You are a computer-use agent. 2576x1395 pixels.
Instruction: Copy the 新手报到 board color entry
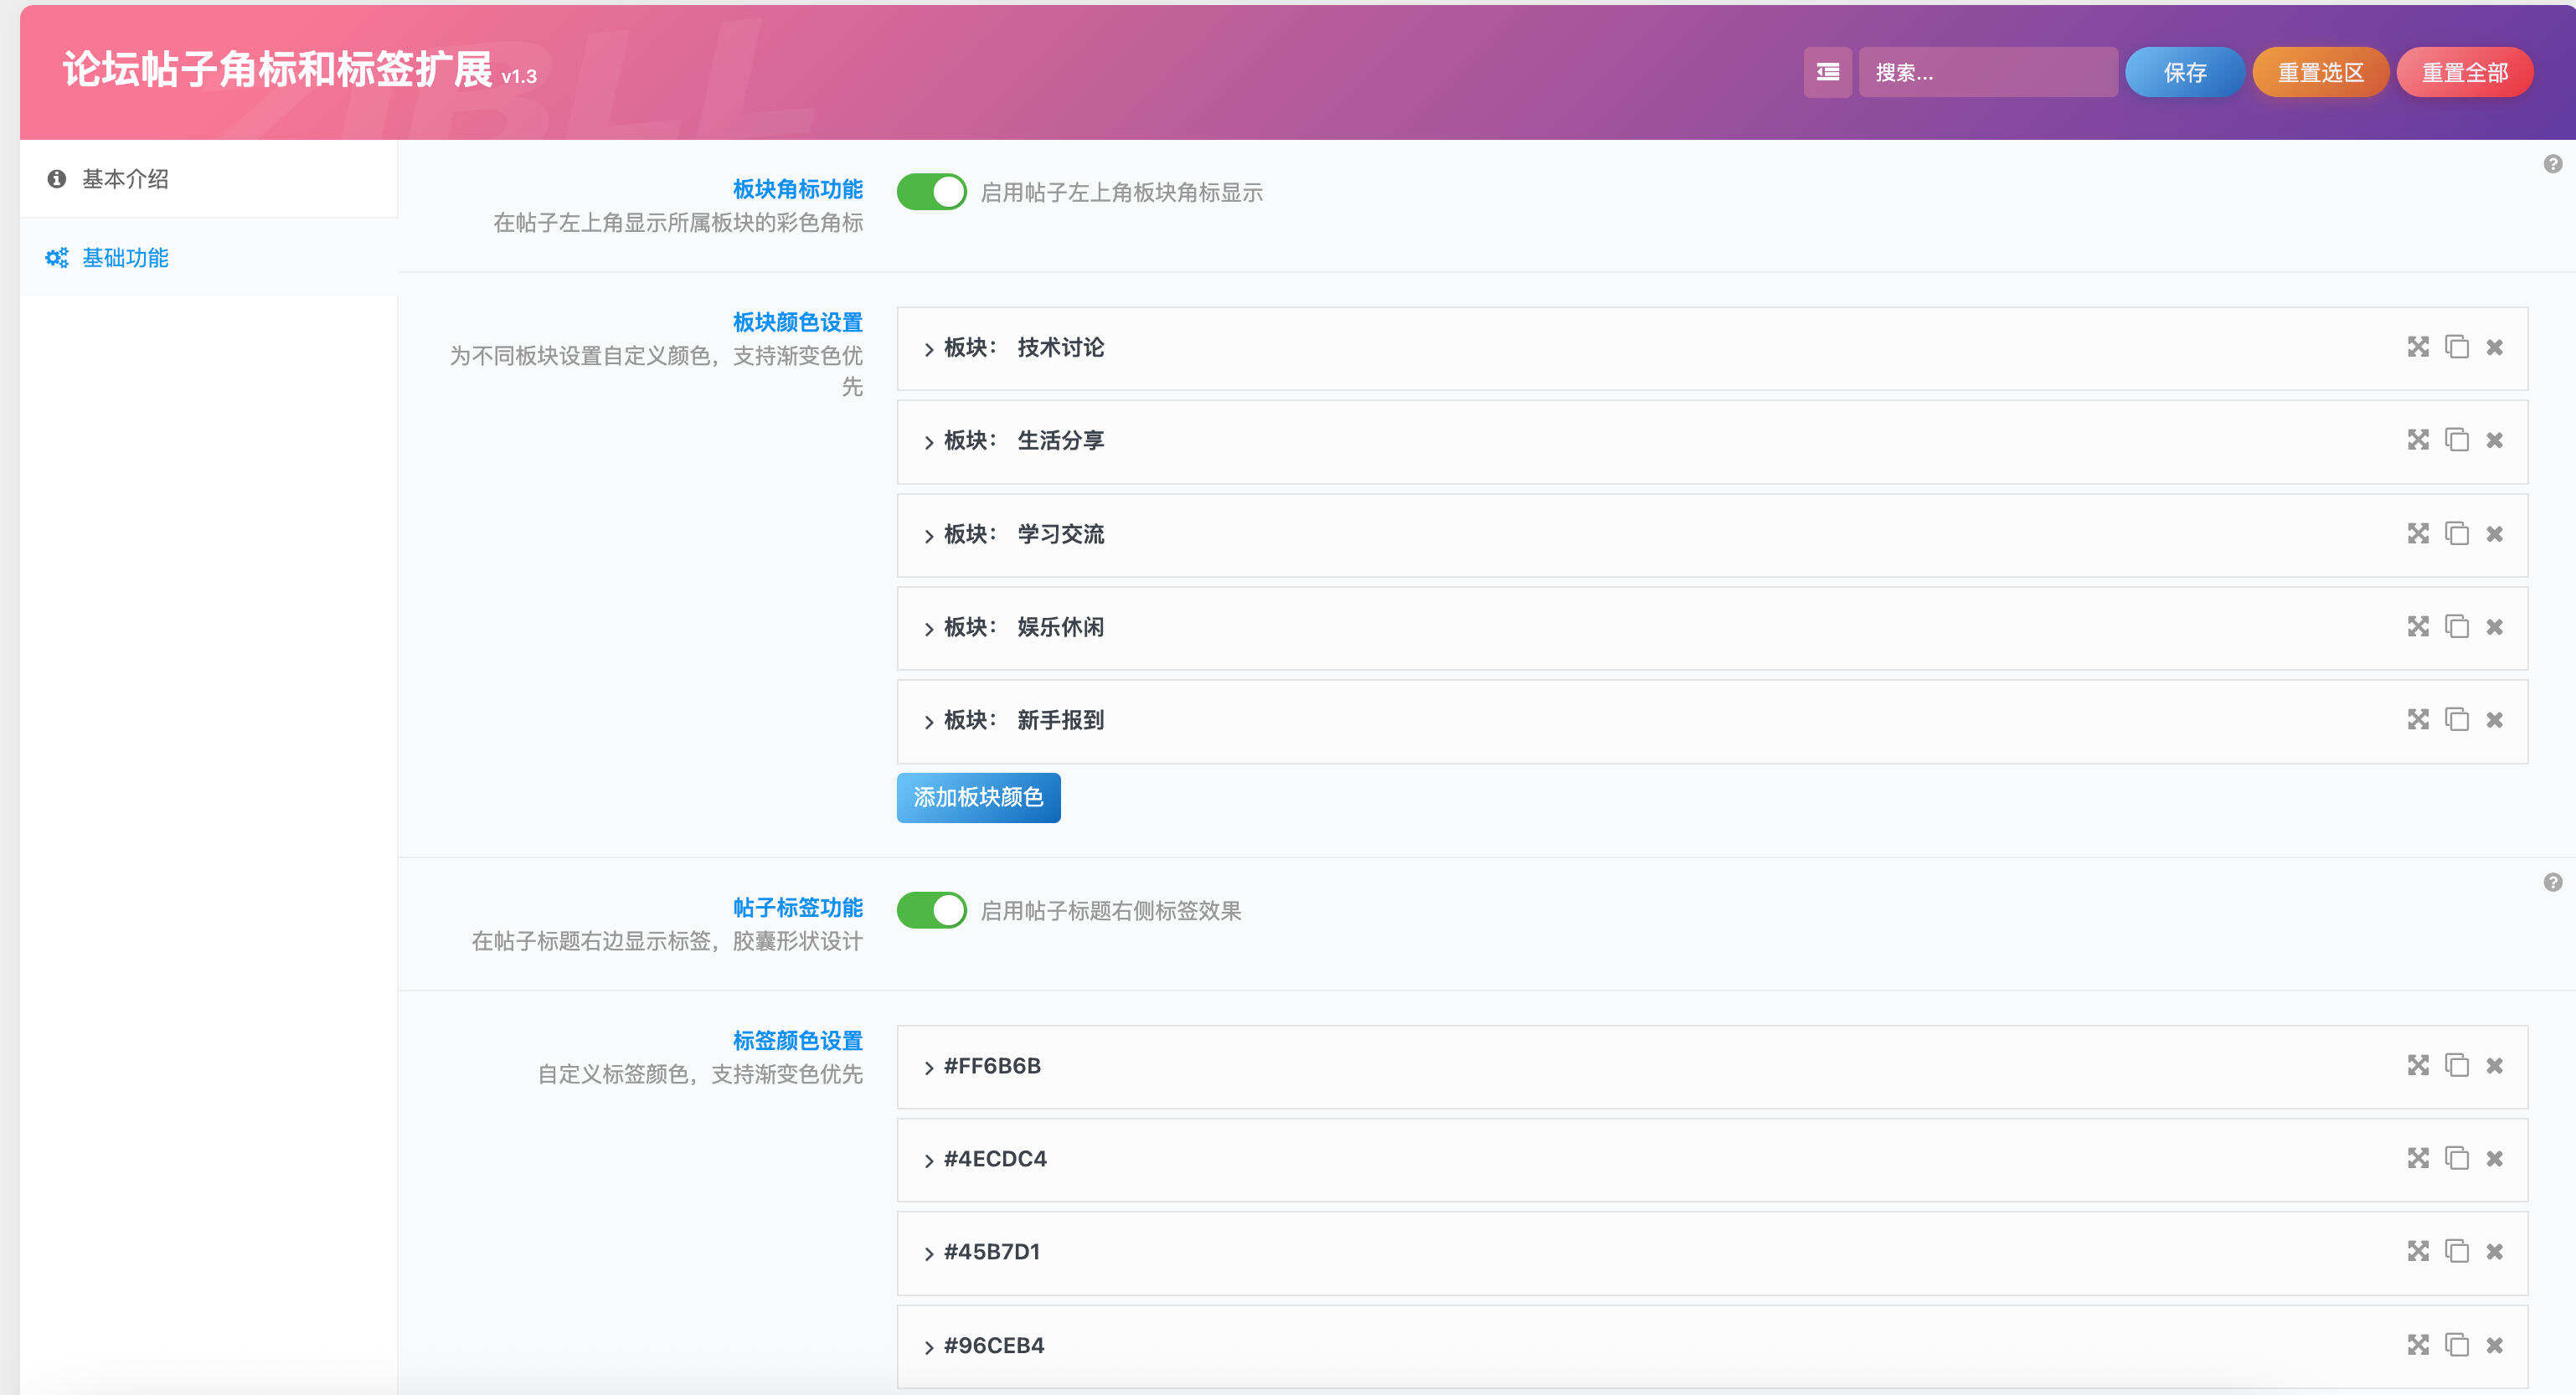point(2457,720)
